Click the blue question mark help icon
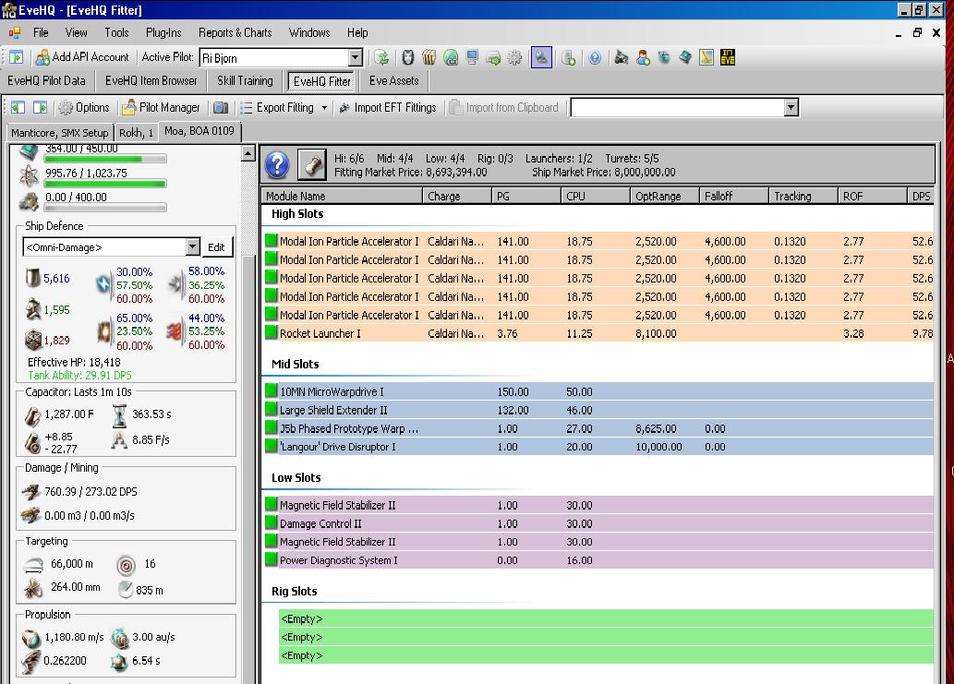 point(277,165)
